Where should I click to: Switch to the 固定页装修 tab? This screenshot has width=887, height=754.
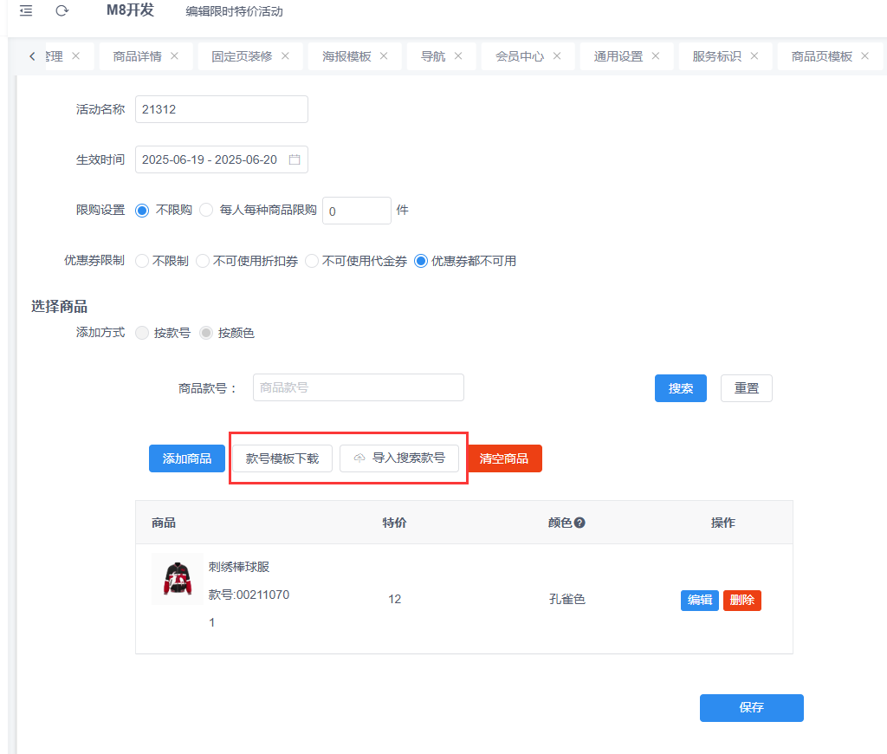[242, 56]
